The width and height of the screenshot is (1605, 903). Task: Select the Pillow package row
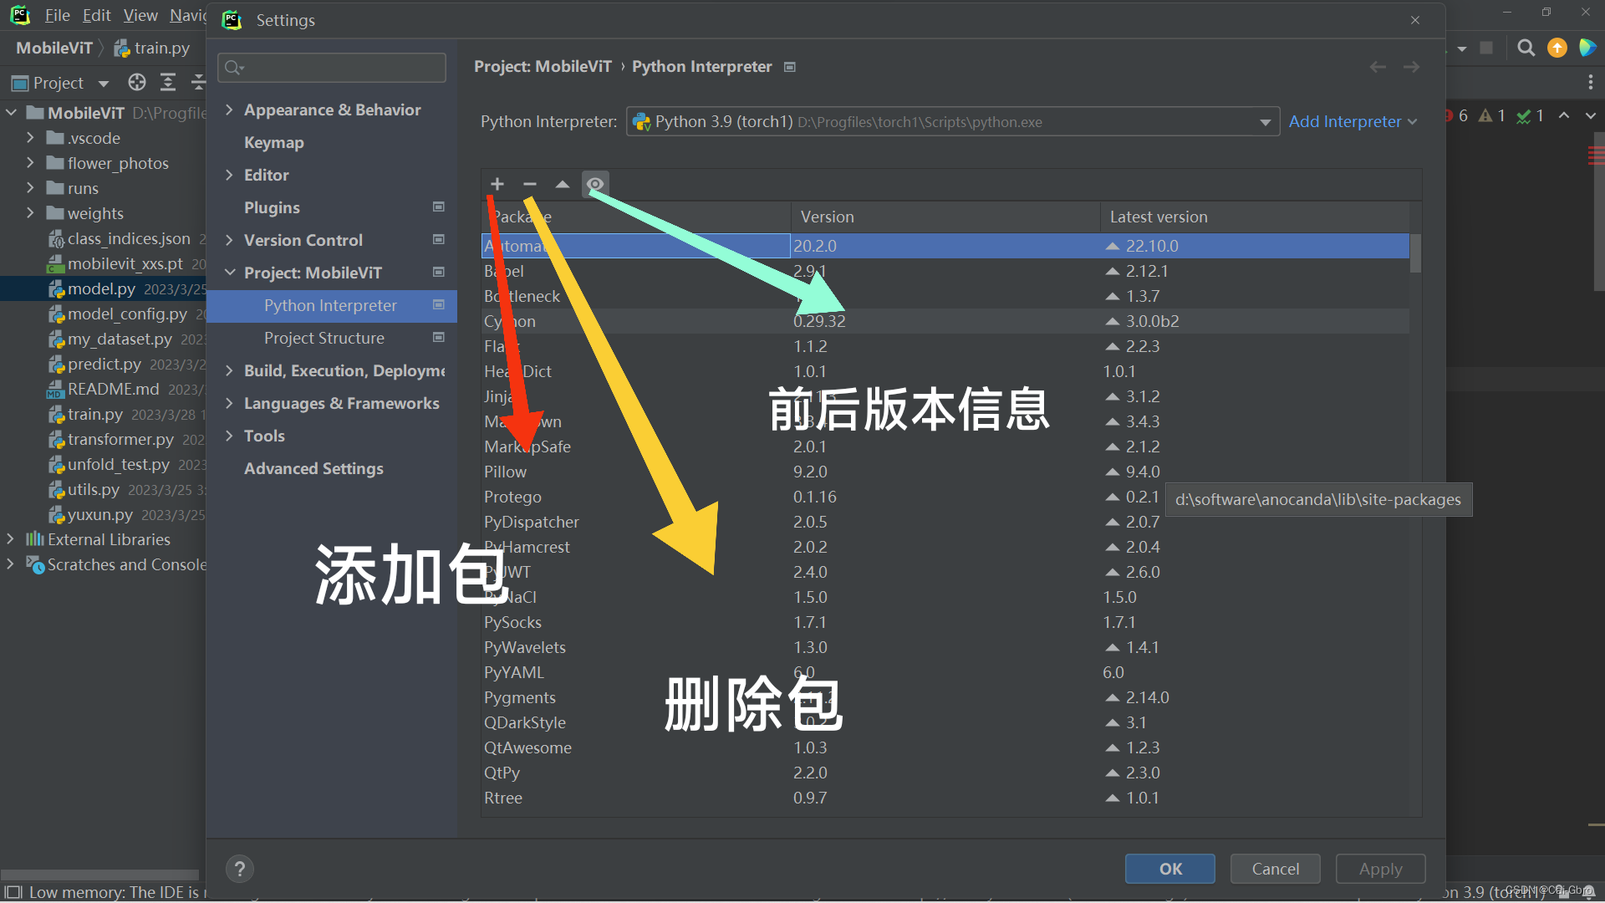(x=945, y=472)
